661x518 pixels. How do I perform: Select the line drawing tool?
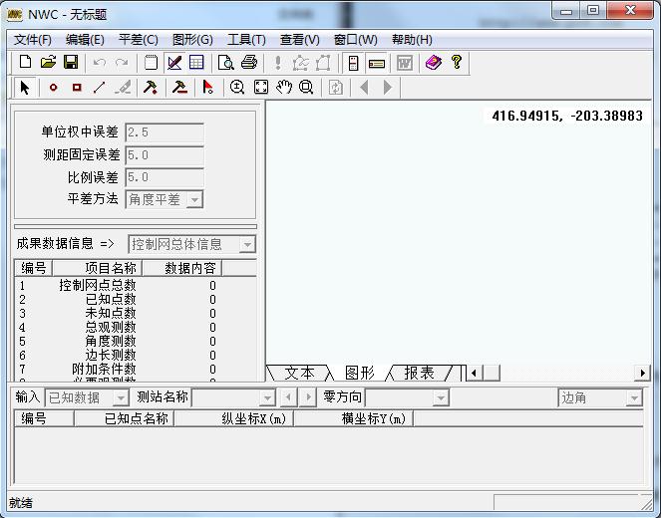[99, 88]
